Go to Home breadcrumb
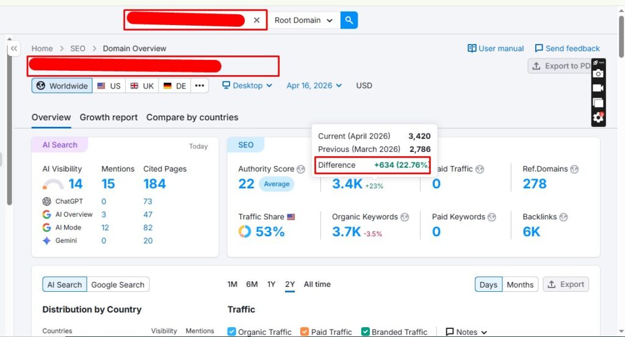Image resolution: width=625 pixels, height=337 pixels. tap(42, 48)
